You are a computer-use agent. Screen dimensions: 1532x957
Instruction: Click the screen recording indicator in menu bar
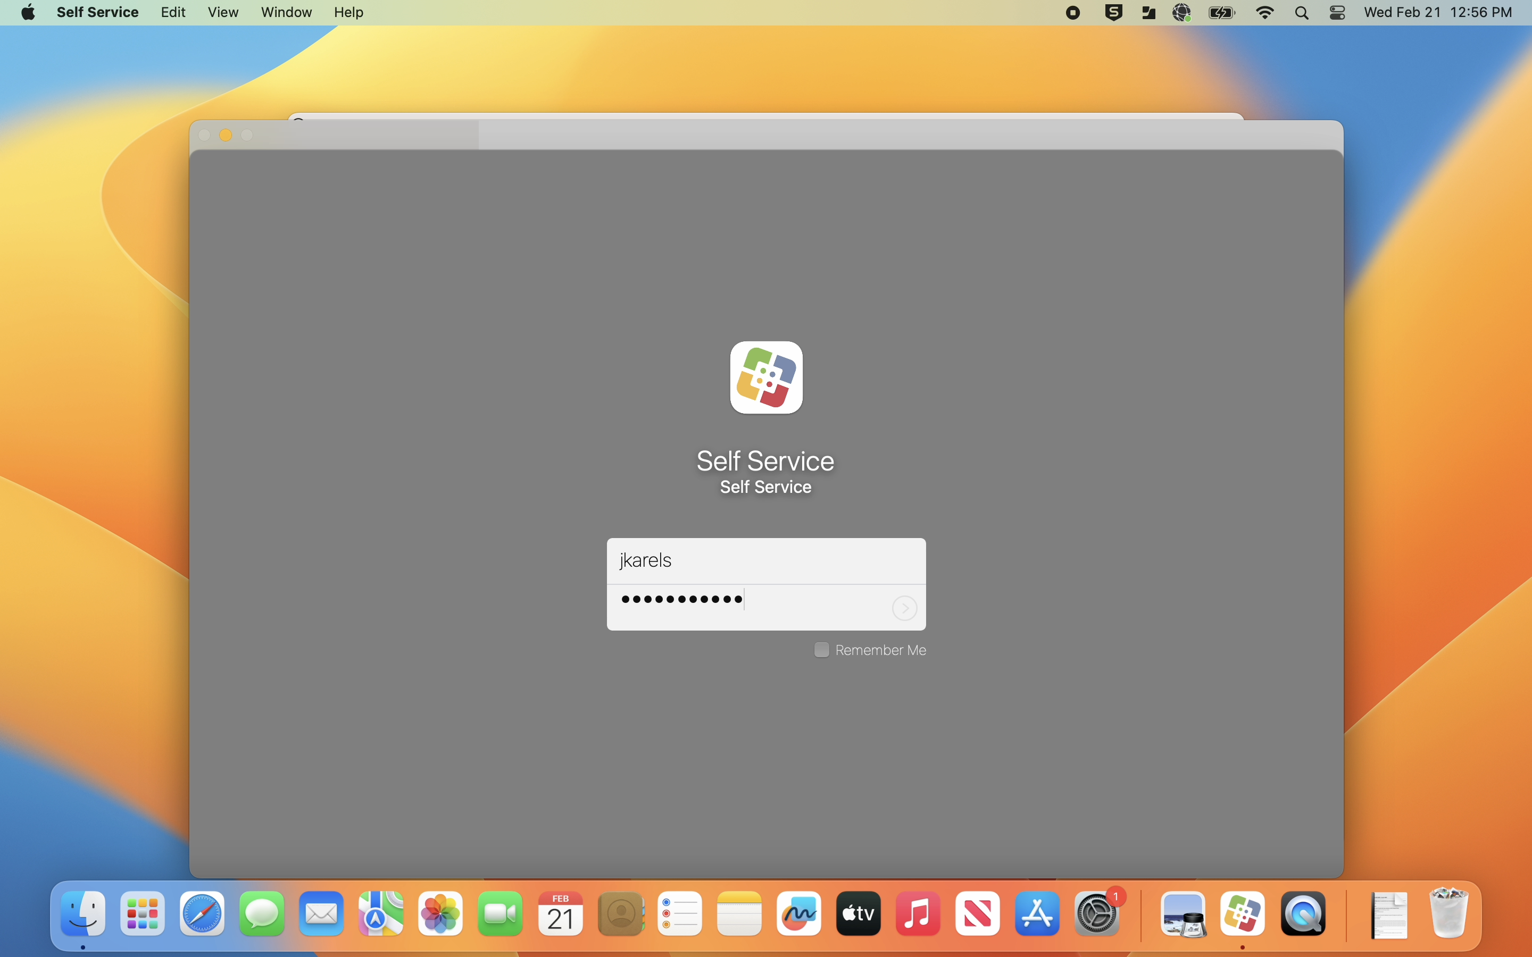pyautogui.click(x=1071, y=12)
